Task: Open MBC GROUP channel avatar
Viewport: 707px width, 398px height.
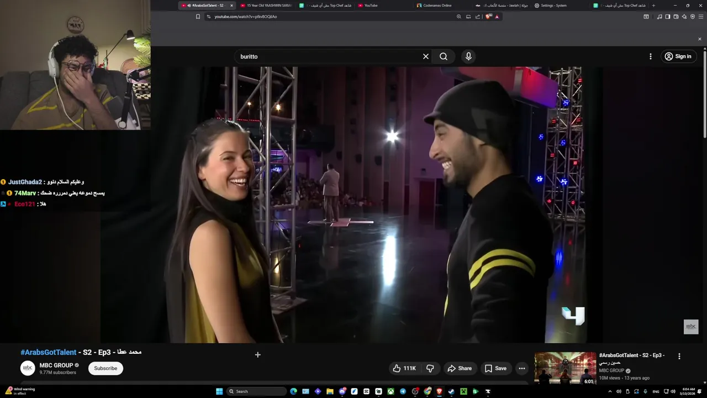Action: 28,368
